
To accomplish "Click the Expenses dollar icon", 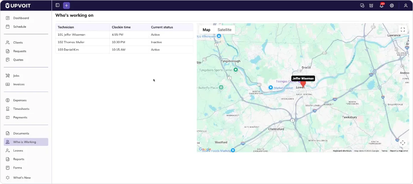I will click(x=7, y=100).
